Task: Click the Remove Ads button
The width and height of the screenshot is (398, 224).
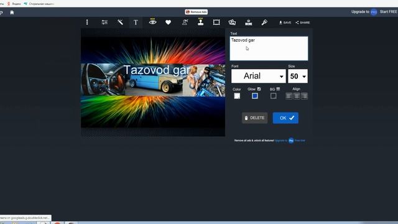Action: (197, 12)
